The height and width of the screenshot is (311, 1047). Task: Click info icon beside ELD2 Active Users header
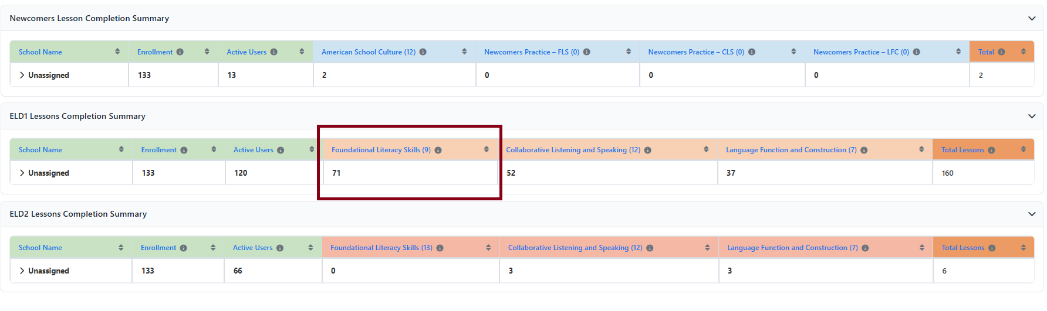[x=280, y=248]
